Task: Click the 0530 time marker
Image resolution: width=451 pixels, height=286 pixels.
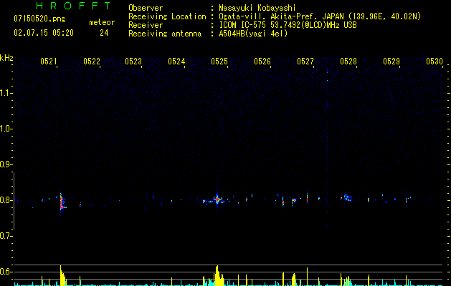Action: (x=435, y=61)
